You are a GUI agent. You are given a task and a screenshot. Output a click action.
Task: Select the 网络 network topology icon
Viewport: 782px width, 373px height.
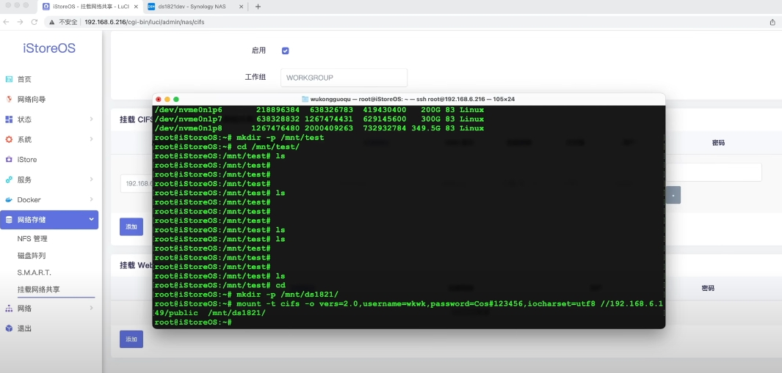pos(9,309)
